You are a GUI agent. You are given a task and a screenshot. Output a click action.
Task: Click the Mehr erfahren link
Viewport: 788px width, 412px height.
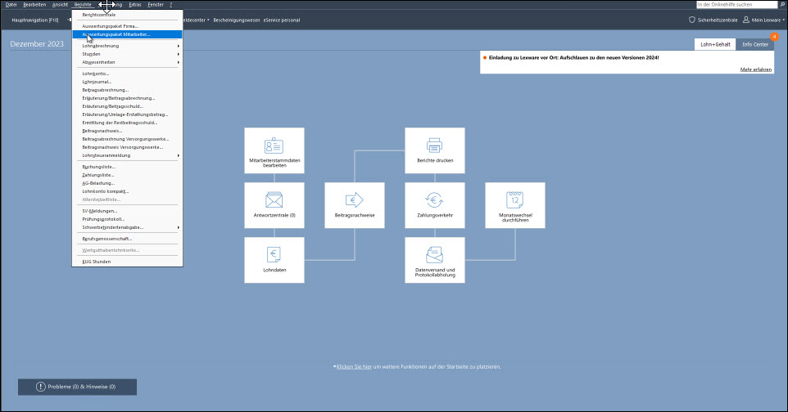[755, 69]
